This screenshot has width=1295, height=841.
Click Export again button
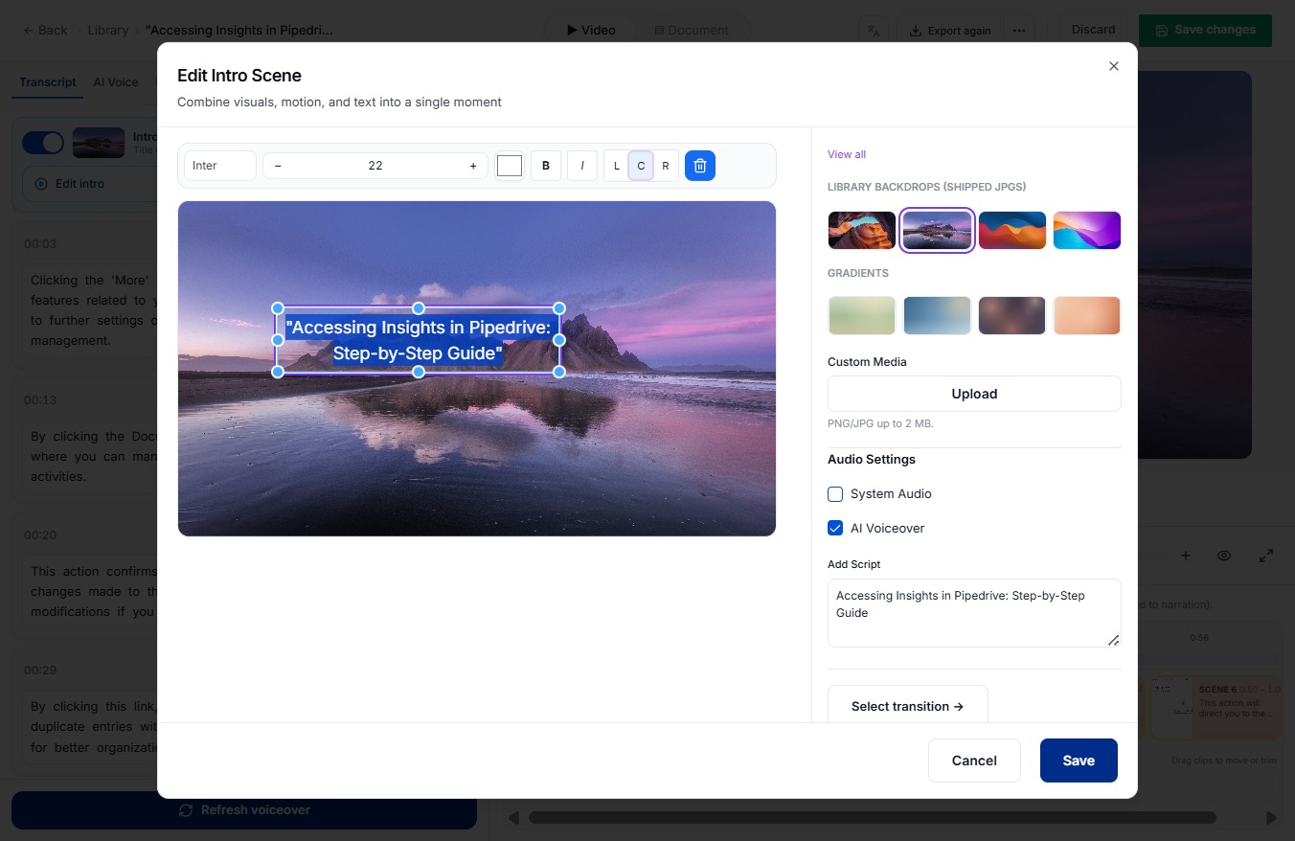pos(950,30)
